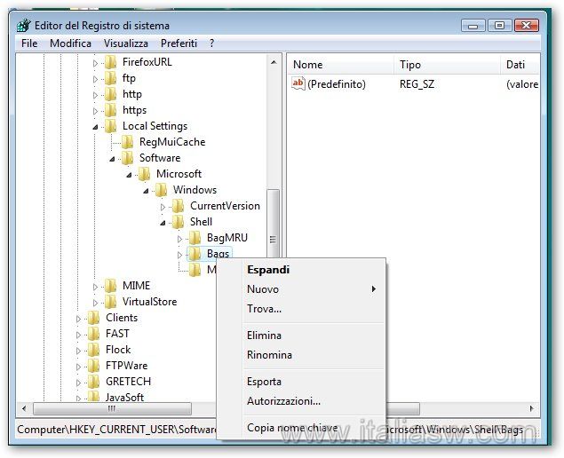Click the (Predefinito) string value icon
Viewport: 564px width, 458px height.
[298, 84]
